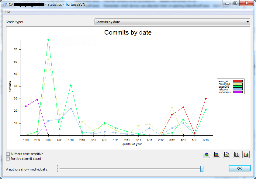
Task: Select the line graph icon
Action: [226, 154]
